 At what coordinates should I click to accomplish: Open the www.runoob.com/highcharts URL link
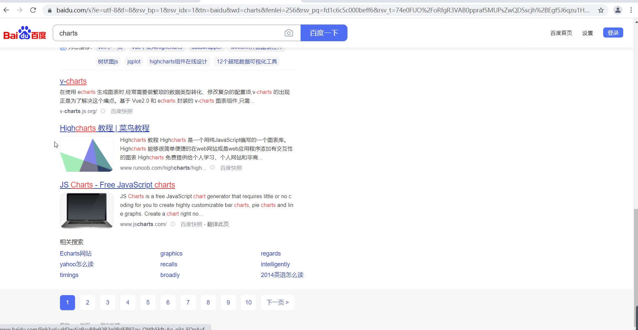(x=163, y=168)
